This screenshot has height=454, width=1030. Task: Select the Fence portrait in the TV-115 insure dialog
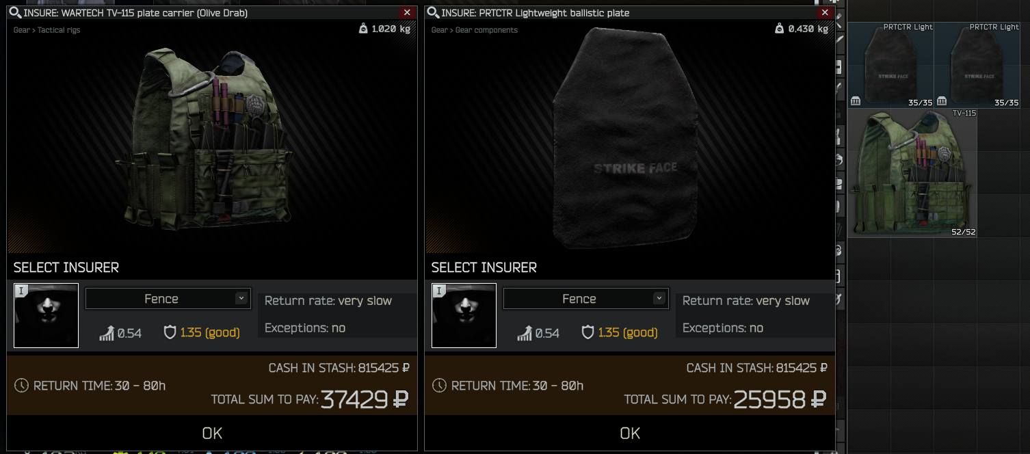(47, 315)
